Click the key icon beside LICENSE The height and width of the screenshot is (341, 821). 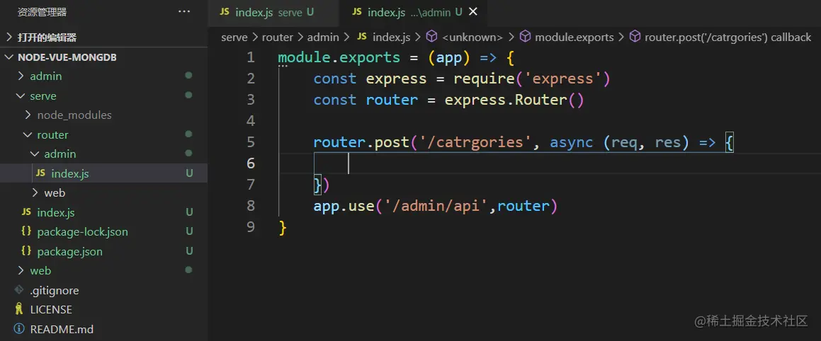click(x=19, y=309)
